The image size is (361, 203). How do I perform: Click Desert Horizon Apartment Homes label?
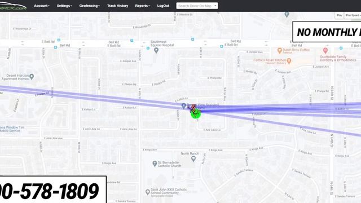click(x=15, y=77)
